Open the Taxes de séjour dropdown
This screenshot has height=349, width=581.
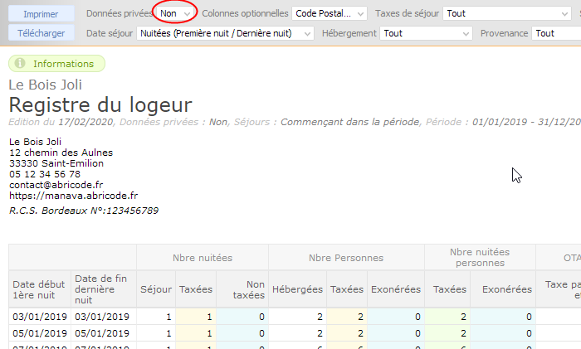pyautogui.click(x=506, y=14)
